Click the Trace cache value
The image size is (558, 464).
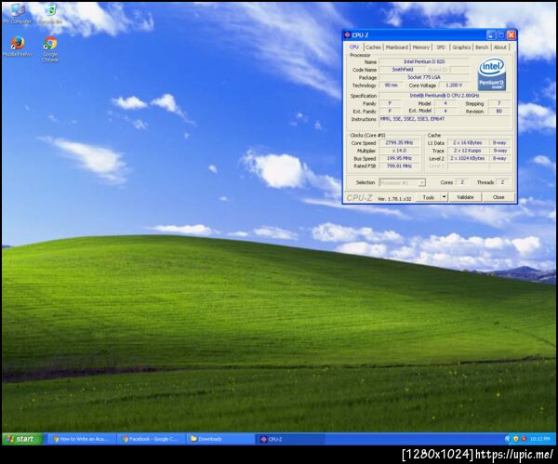pyautogui.click(x=467, y=151)
